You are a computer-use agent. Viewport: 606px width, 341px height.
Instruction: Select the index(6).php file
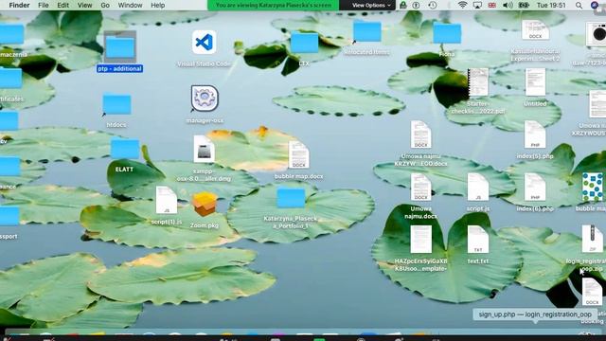535,188
